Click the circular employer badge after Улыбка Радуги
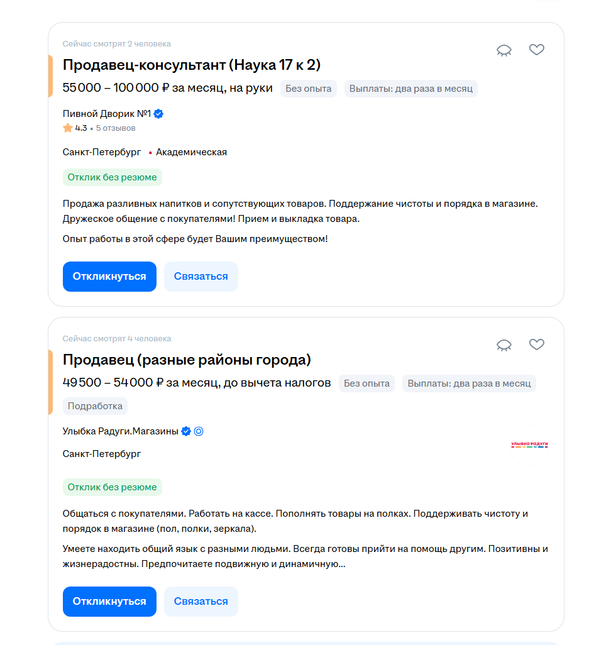The height and width of the screenshot is (645, 594). pyautogui.click(x=199, y=431)
